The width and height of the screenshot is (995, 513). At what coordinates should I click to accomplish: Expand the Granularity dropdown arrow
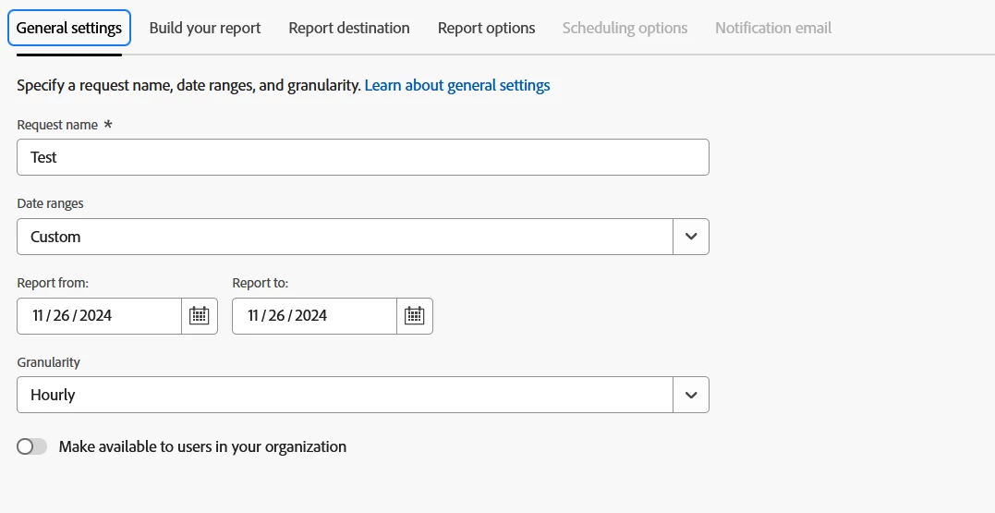(691, 395)
